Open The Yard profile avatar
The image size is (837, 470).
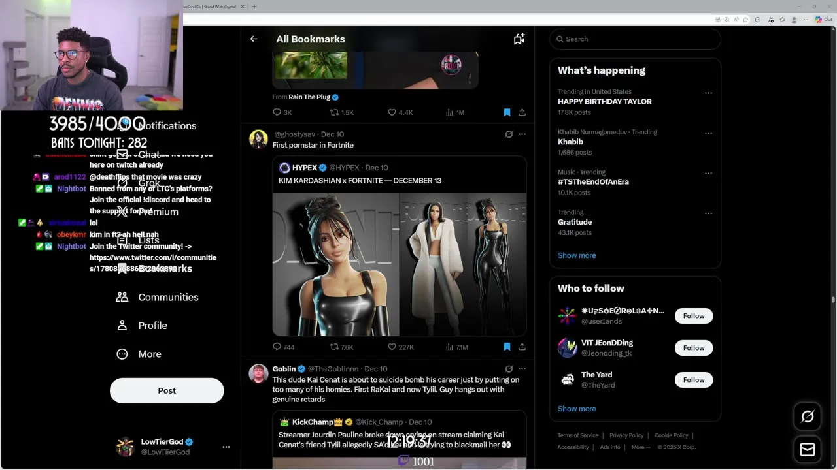(x=567, y=380)
